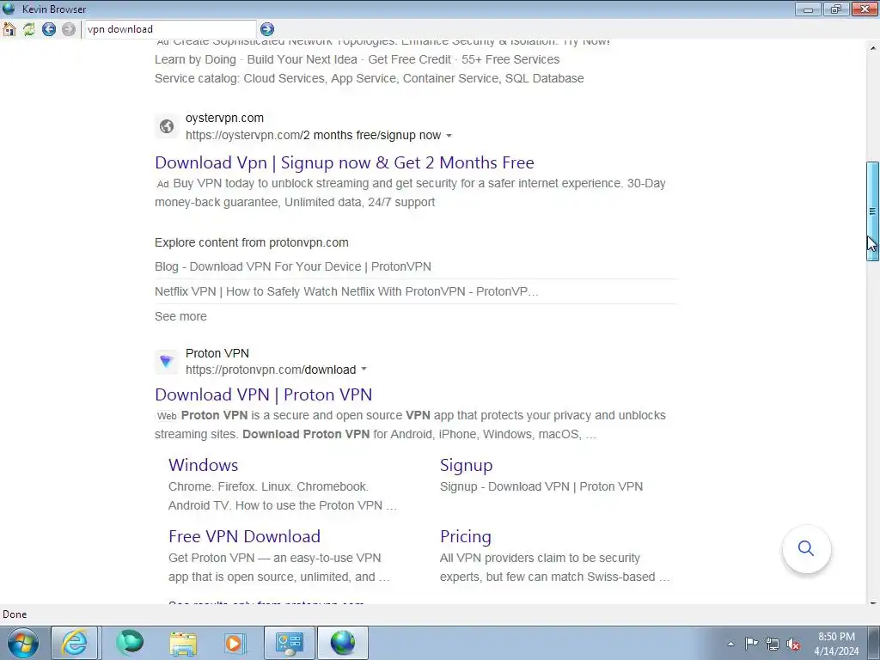Screen dimensions: 880x660
Task: Hit the scrollbar down arrow
Action: point(873,603)
